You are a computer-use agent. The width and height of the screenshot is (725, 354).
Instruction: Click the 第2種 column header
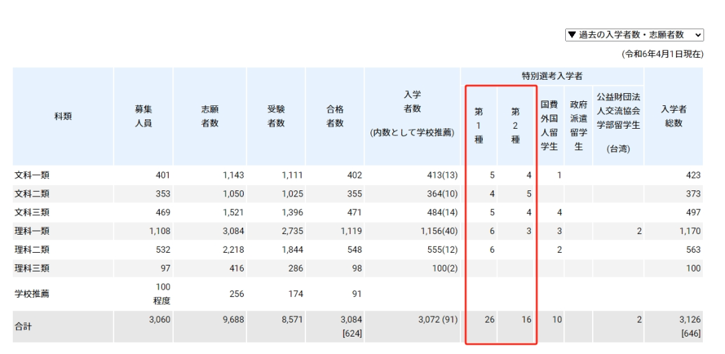[516, 125]
